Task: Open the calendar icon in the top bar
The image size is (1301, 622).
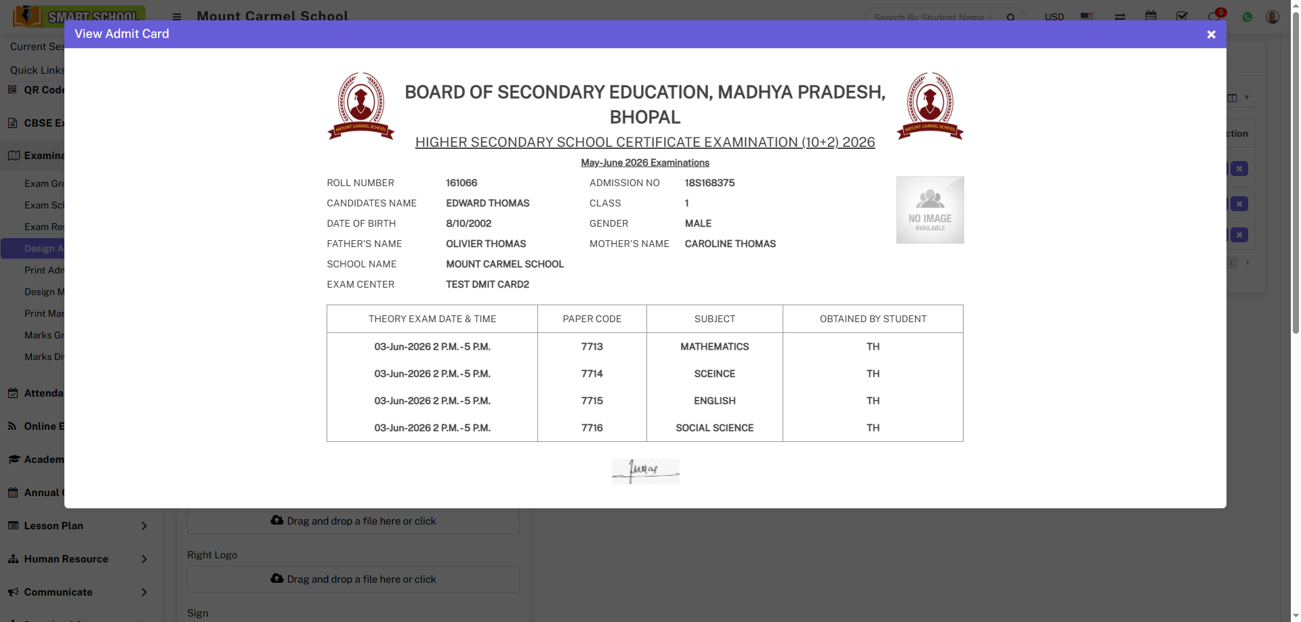Action: tap(1150, 16)
